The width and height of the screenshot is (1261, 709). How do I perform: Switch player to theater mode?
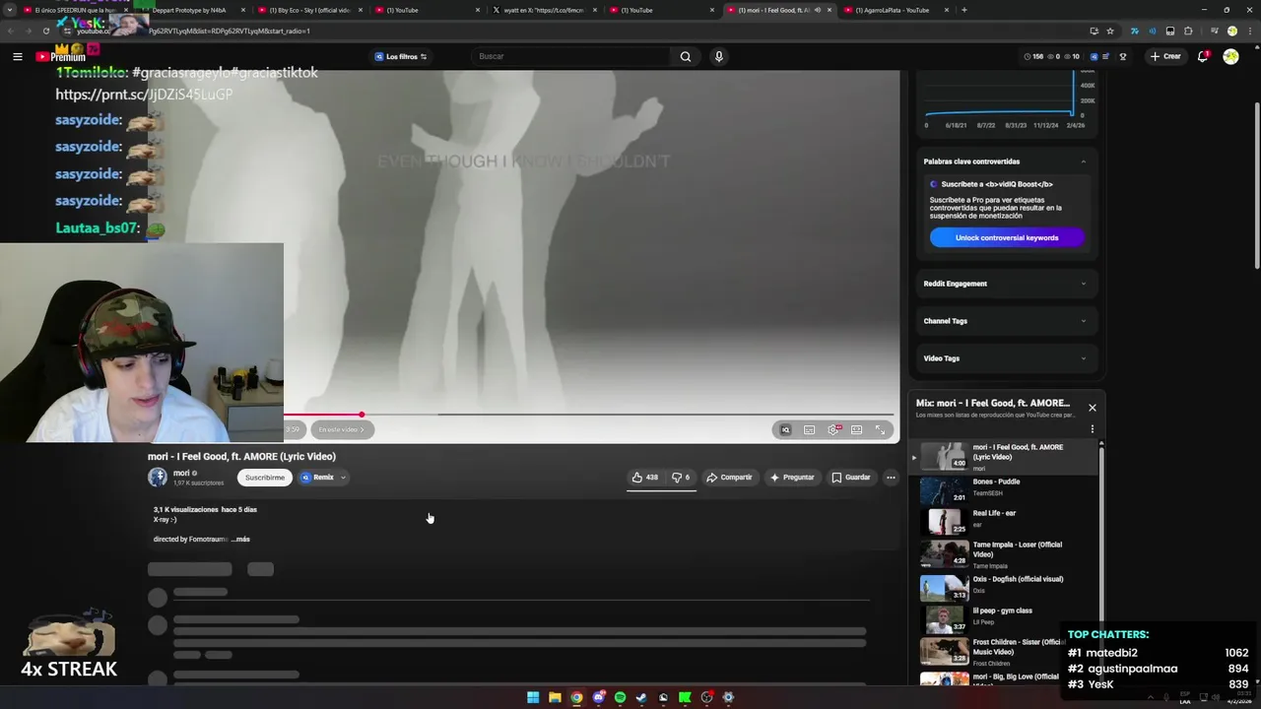click(x=857, y=429)
